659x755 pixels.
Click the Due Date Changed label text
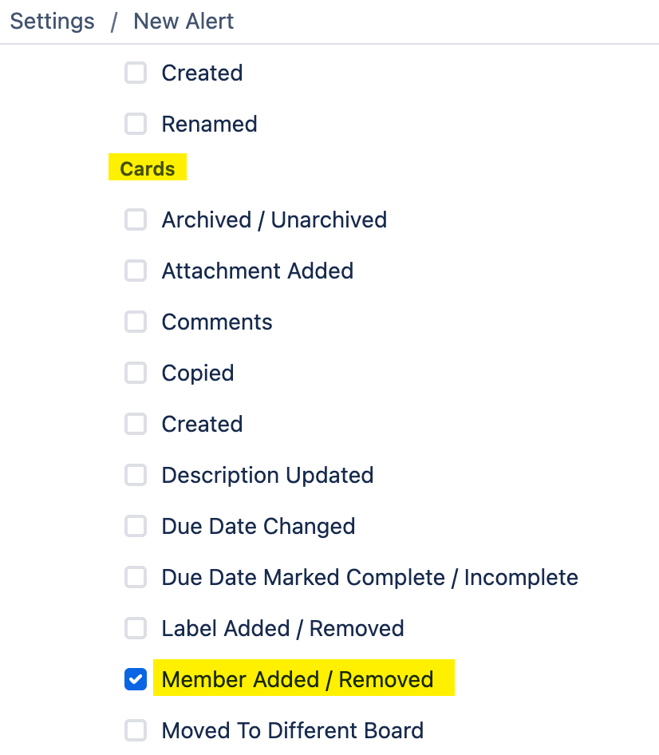point(258,526)
